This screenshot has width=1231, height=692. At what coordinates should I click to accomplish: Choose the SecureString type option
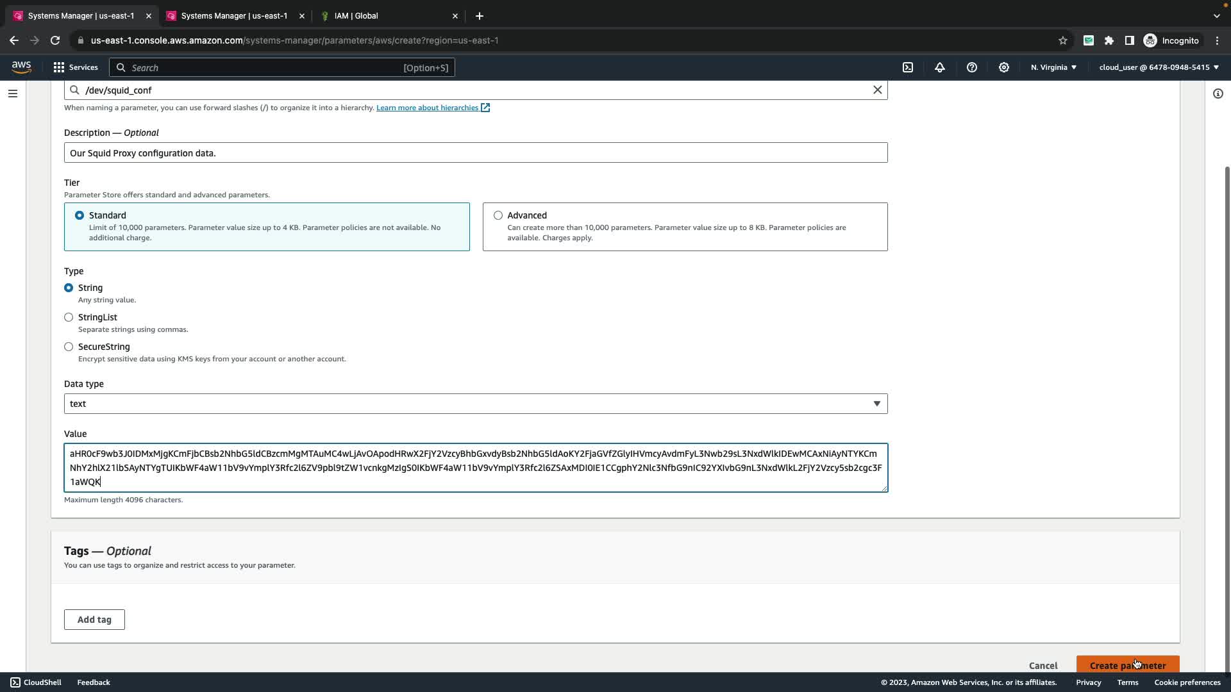click(69, 347)
